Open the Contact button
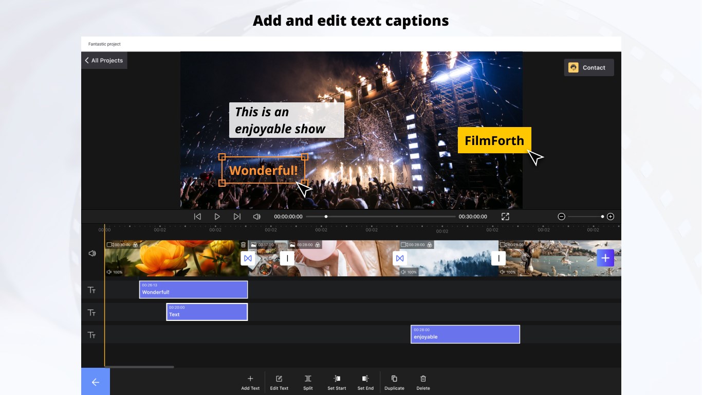The height and width of the screenshot is (395, 702). [x=589, y=67]
